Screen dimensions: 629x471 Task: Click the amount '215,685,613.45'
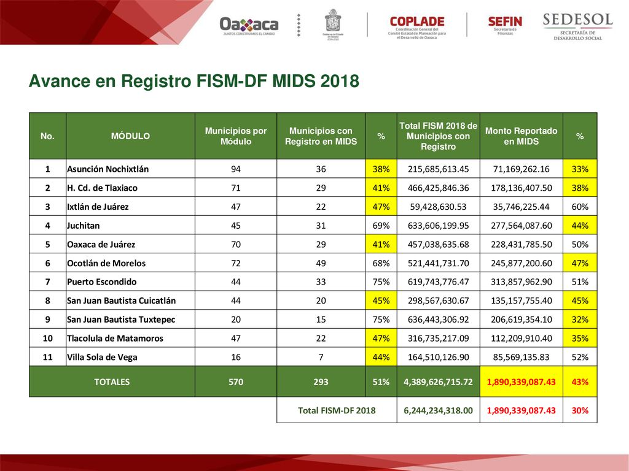(439, 169)
